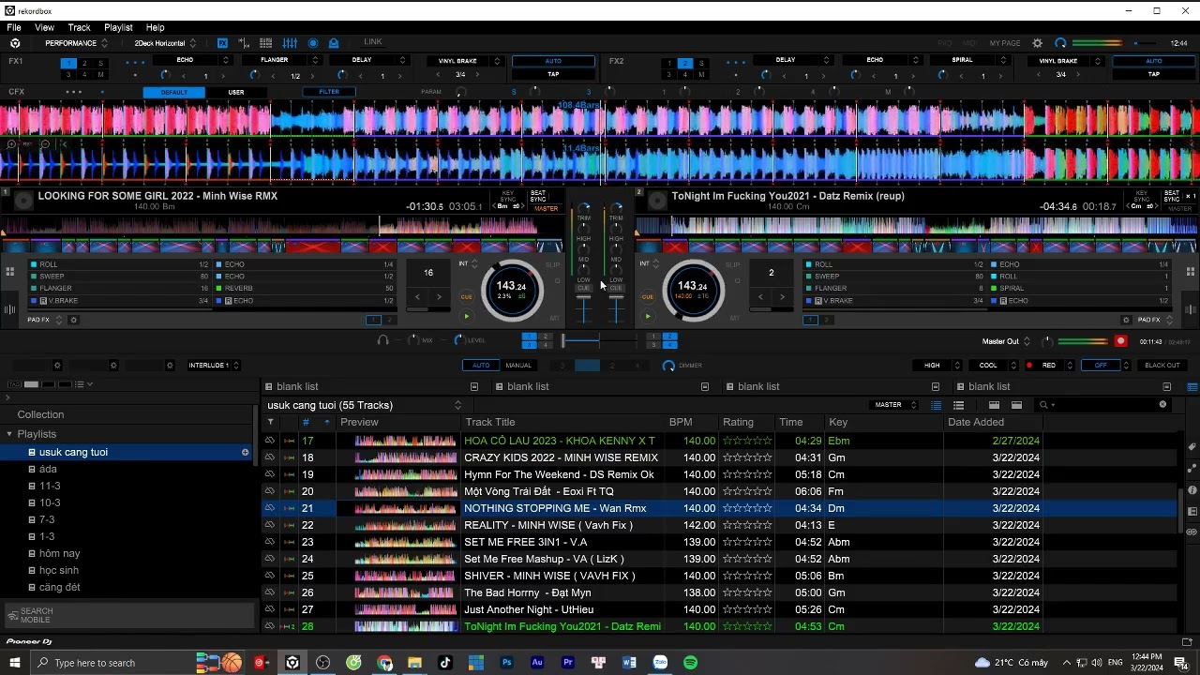This screenshot has height=675, width=1200.
Task: Open the recording panel circle icon
Action: [313, 43]
